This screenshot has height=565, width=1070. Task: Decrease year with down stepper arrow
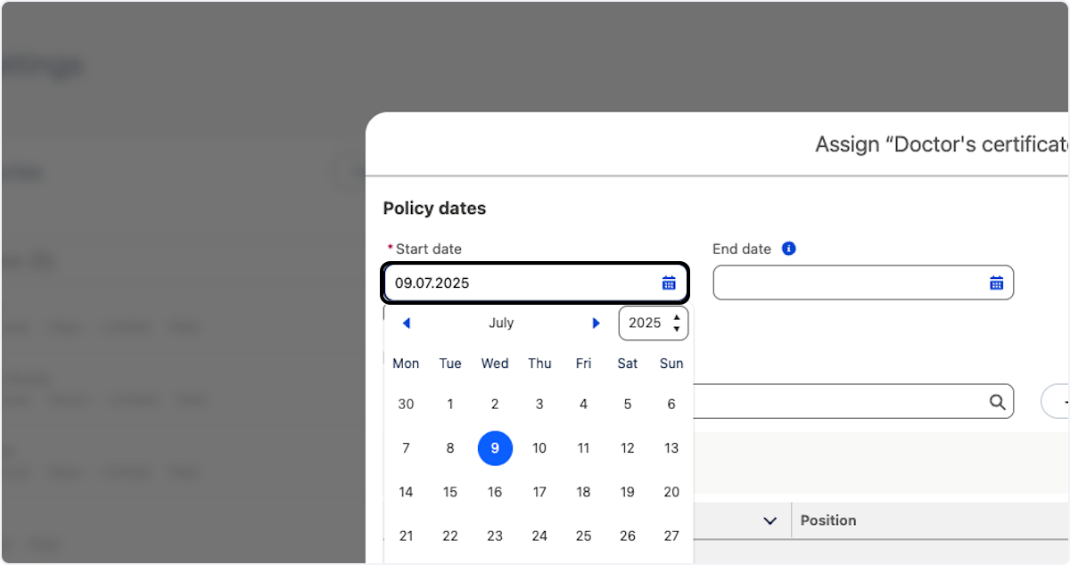click(x=677, y=330)
